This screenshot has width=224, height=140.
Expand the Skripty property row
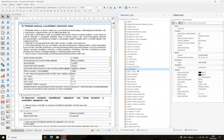pyautogui.click(x=176, y=36)
